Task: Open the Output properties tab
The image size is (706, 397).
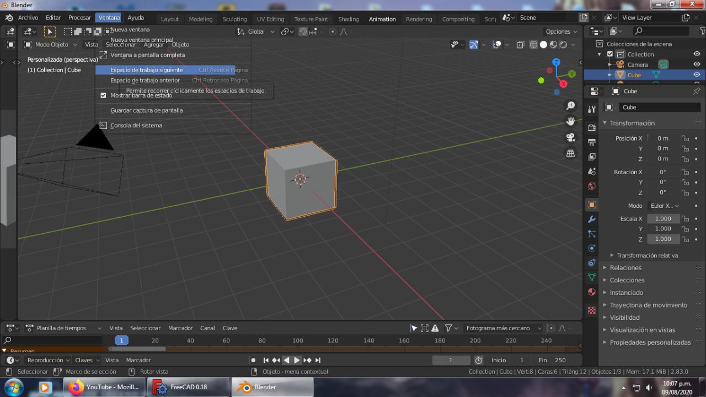Action: pyautogui.click(x=591, y=142)
